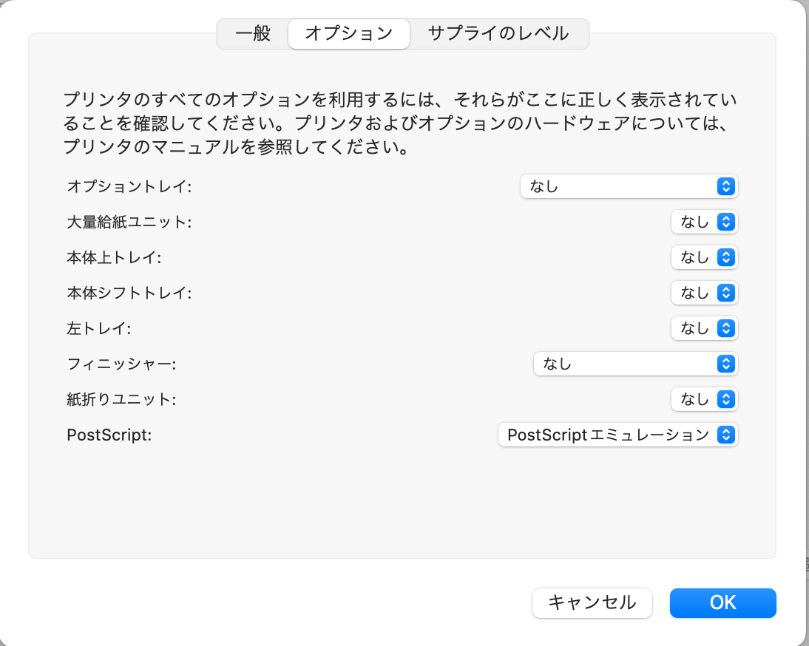
Task: Open the サプライのレベル tab
Action: (x=498, y=34)
